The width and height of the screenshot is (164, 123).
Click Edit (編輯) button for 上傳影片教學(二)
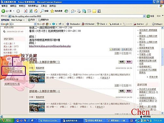(122, 62)
